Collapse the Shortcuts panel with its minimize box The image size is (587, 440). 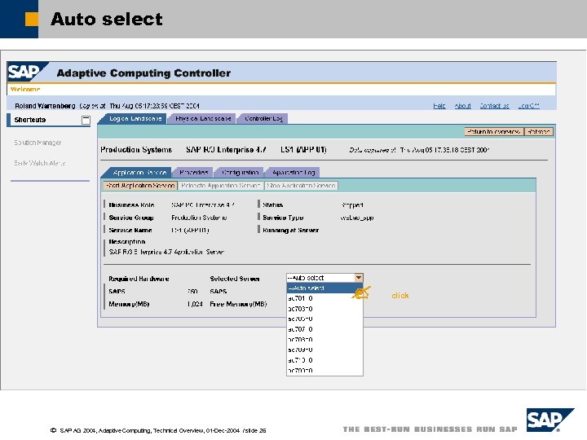(86, 120)
